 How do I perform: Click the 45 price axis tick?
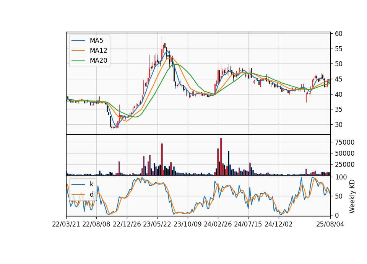coord(339,79)
